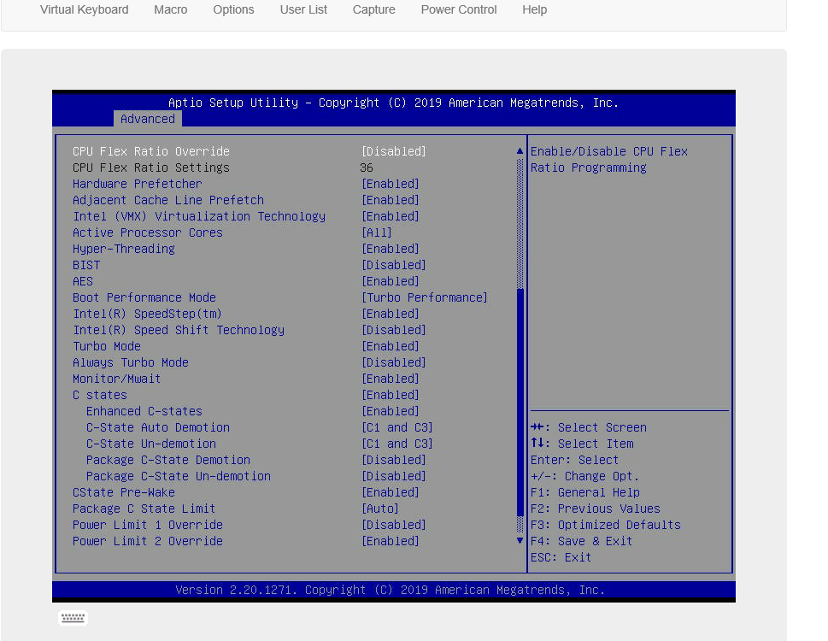Select CState Pre-Wake option
The width and height of the screenshot is (828, 641).
click(x=124, y=492)
